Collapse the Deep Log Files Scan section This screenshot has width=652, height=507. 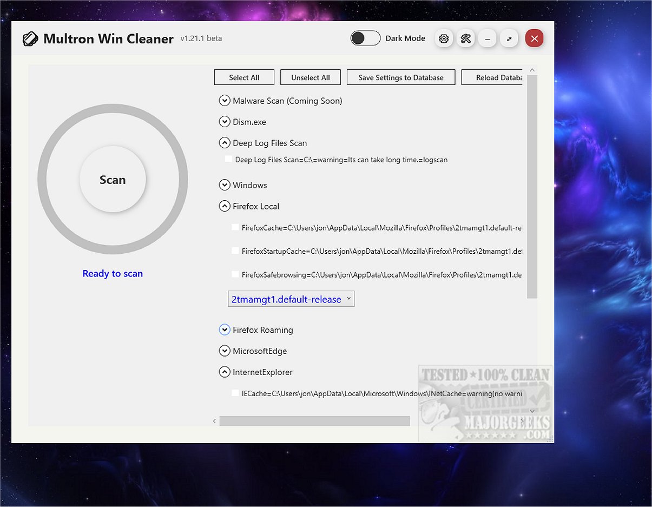pos(225,143)
